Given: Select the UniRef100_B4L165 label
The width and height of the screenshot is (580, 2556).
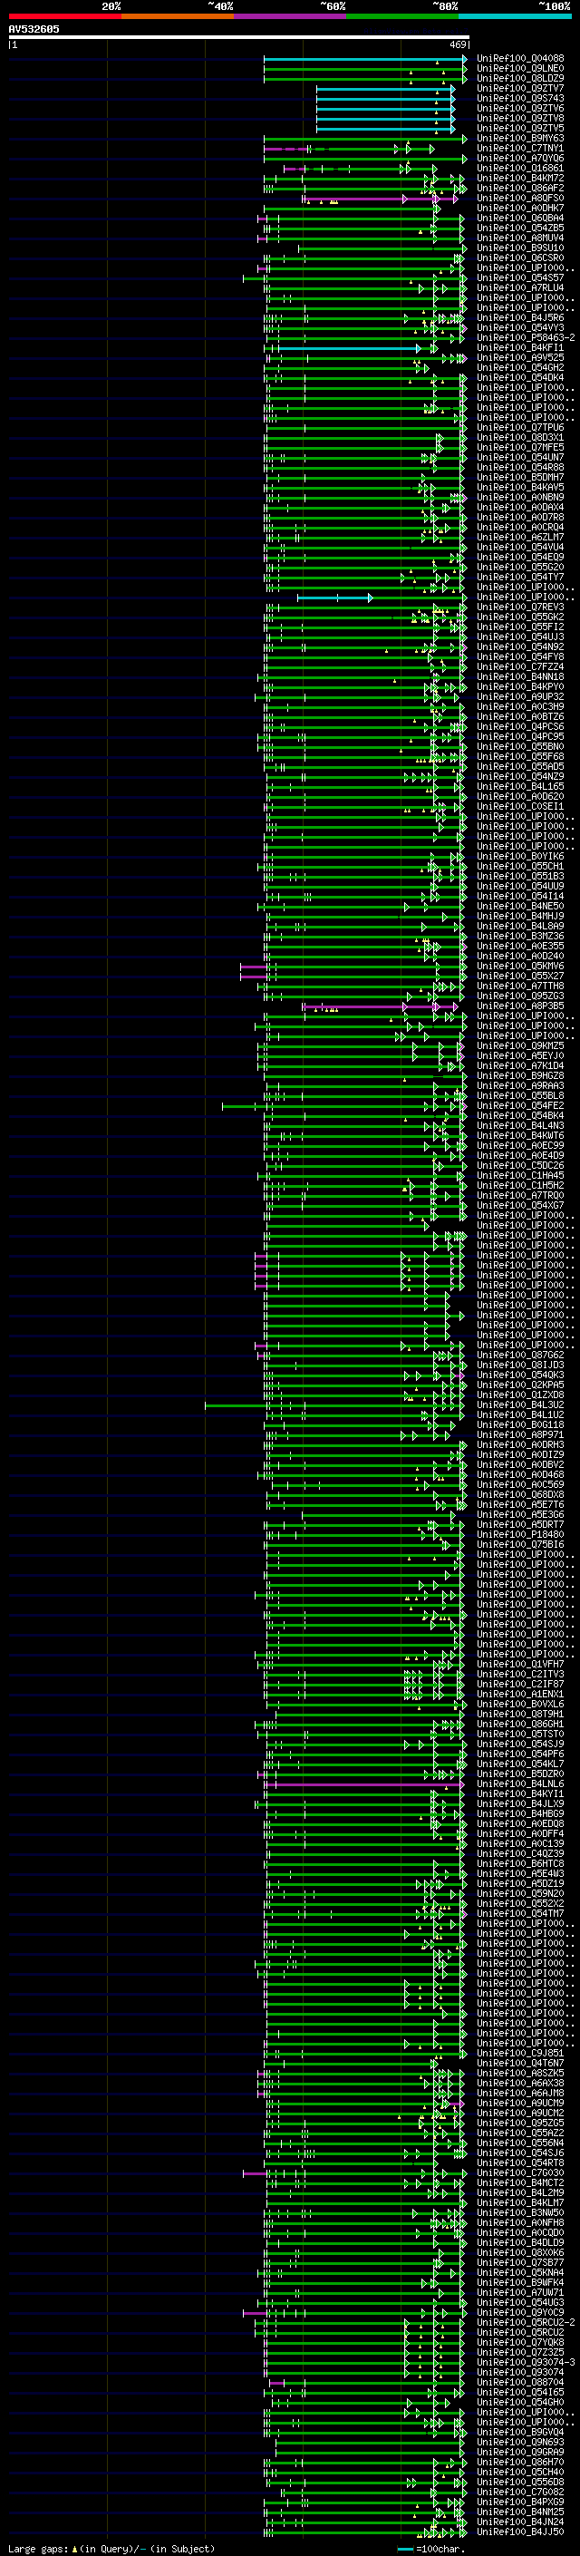Looking at the screenshot, I should [x=520, y=787].
